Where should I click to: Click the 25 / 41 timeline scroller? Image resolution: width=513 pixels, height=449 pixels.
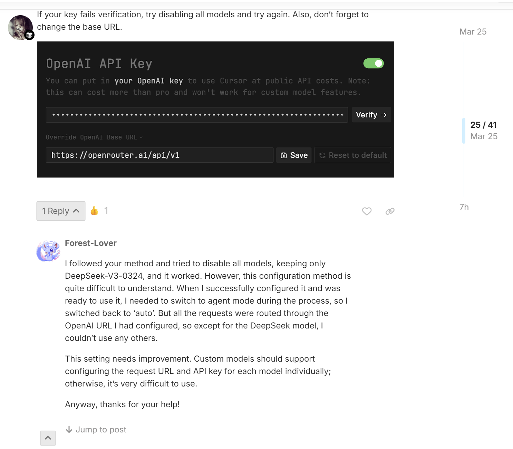(483, 130)
